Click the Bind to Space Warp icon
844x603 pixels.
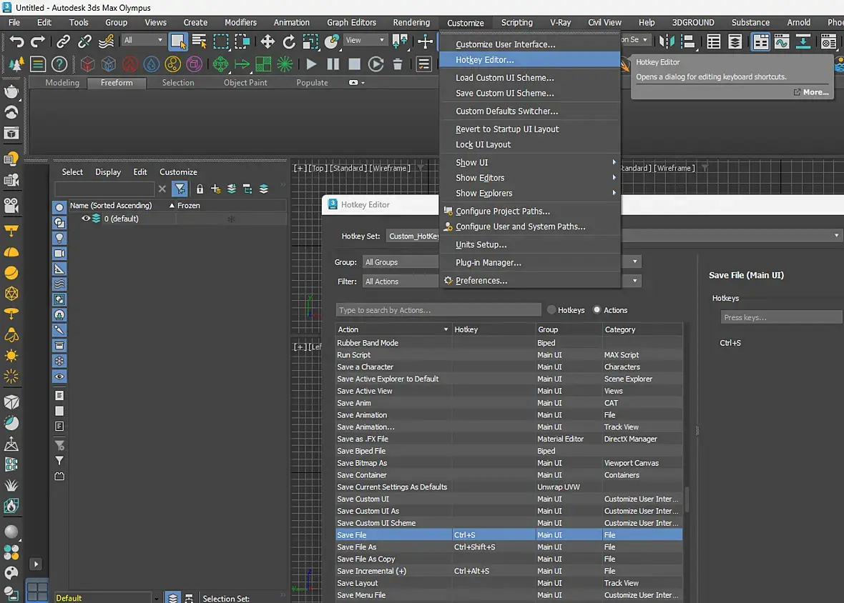pos(107,41)
